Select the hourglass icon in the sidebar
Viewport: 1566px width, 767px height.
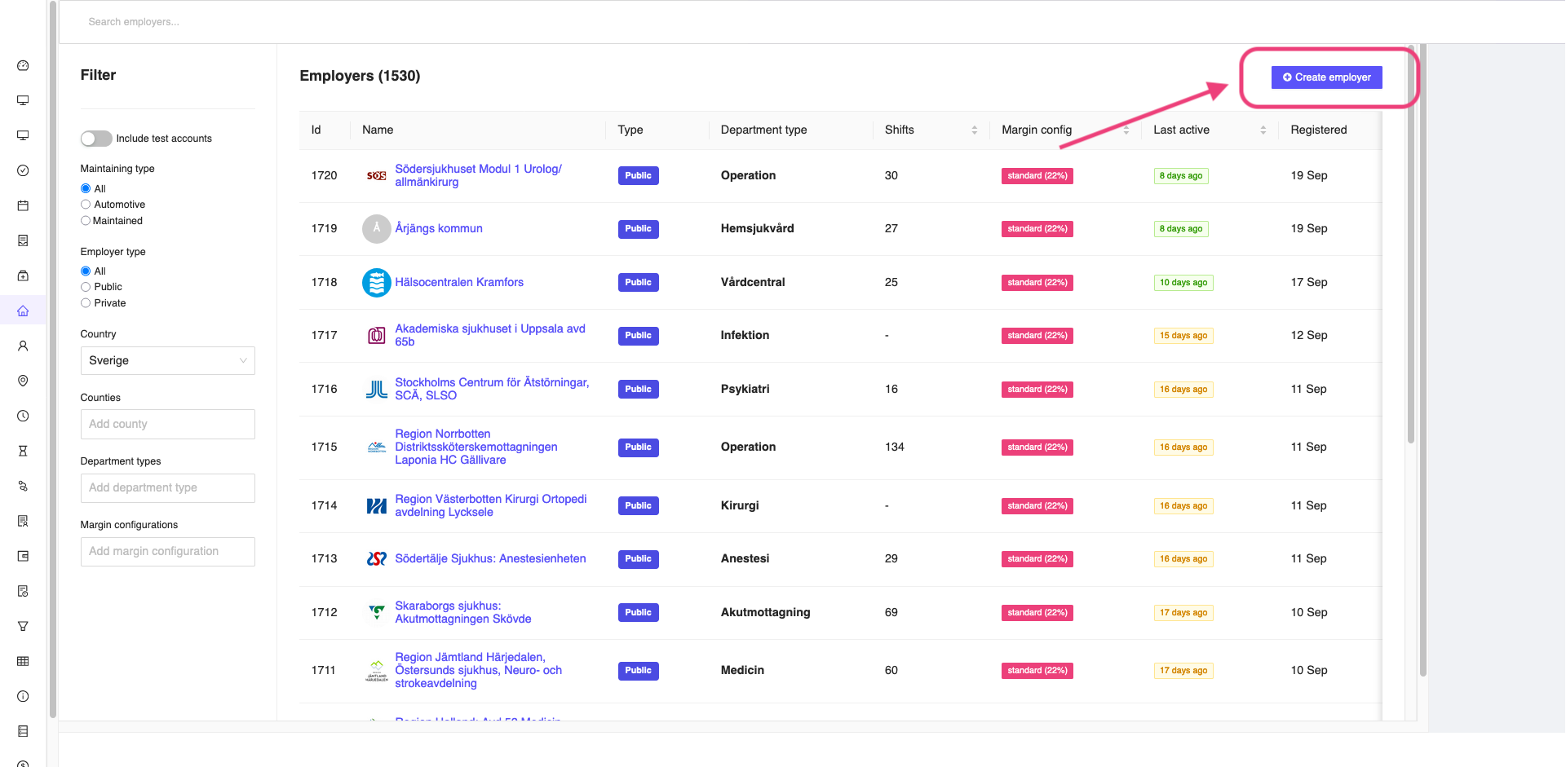pos(23,451)
